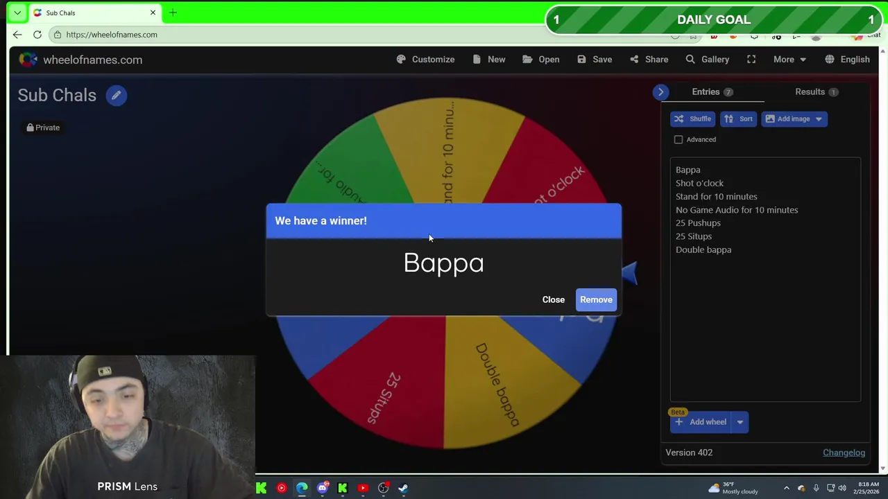Select the 'Shot o'clock' entry line
888x499 pixels.
click(x=699, y=183)
